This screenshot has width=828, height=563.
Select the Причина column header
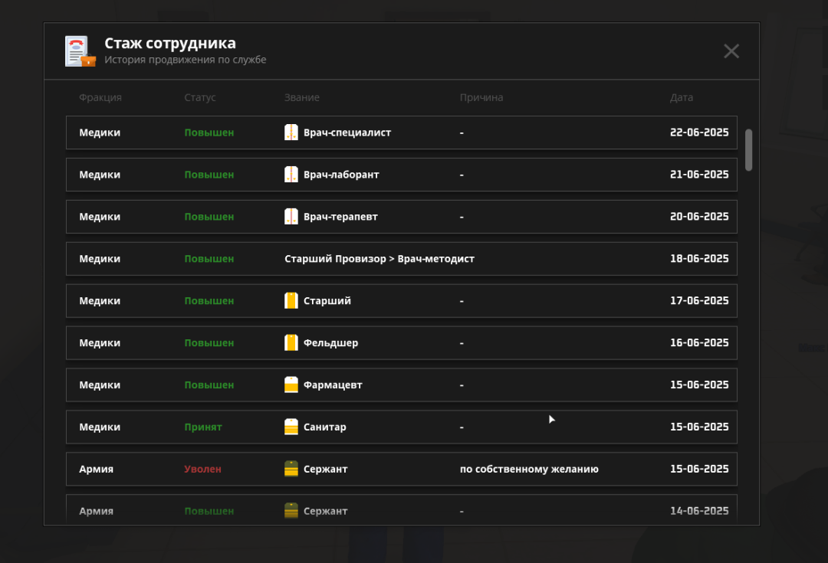point(481,98)
